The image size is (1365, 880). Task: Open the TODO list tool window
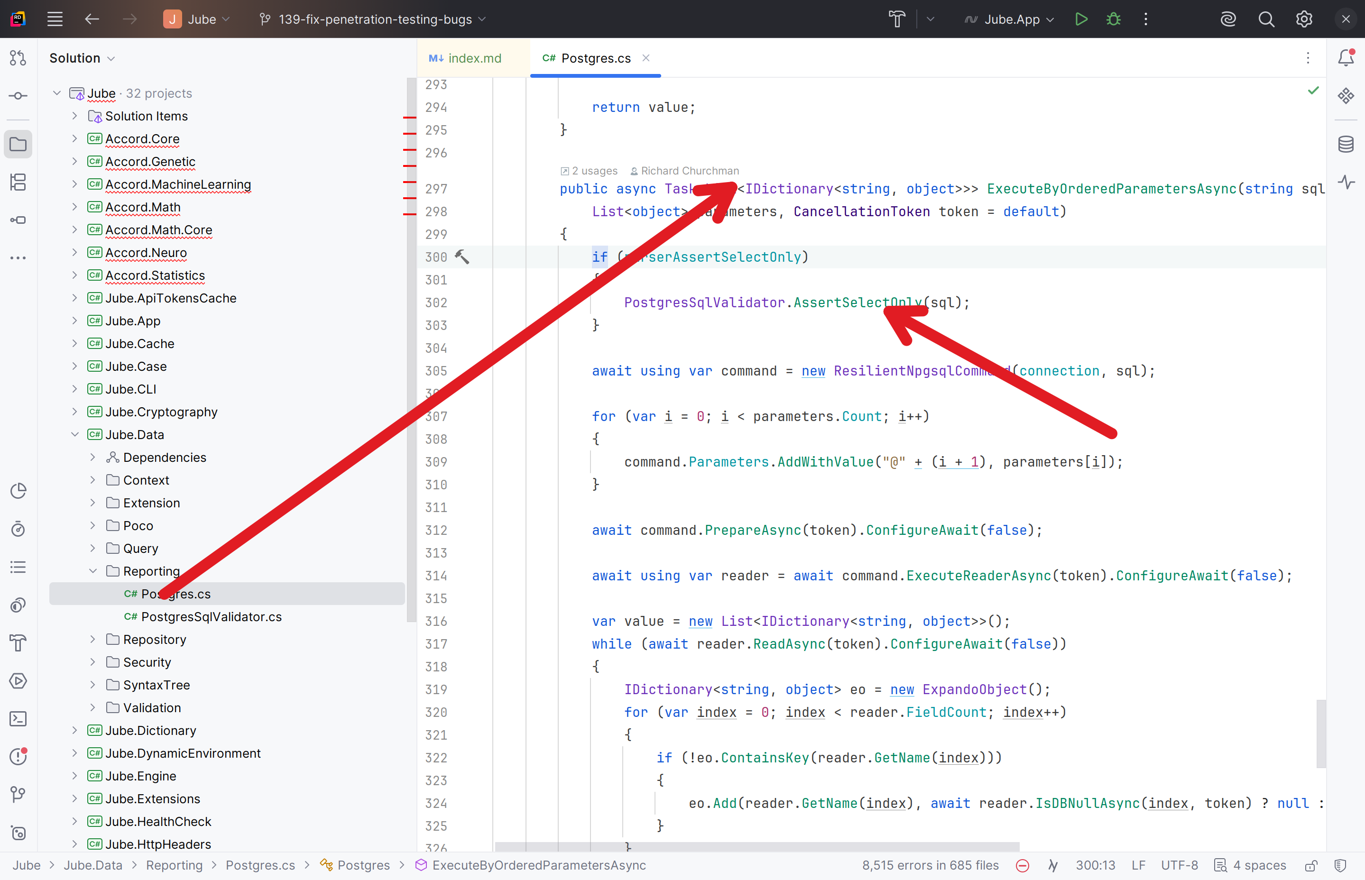click(18, 567)
